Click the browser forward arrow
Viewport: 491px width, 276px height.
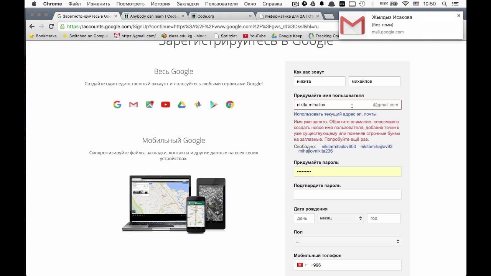[x=41, y=26]
